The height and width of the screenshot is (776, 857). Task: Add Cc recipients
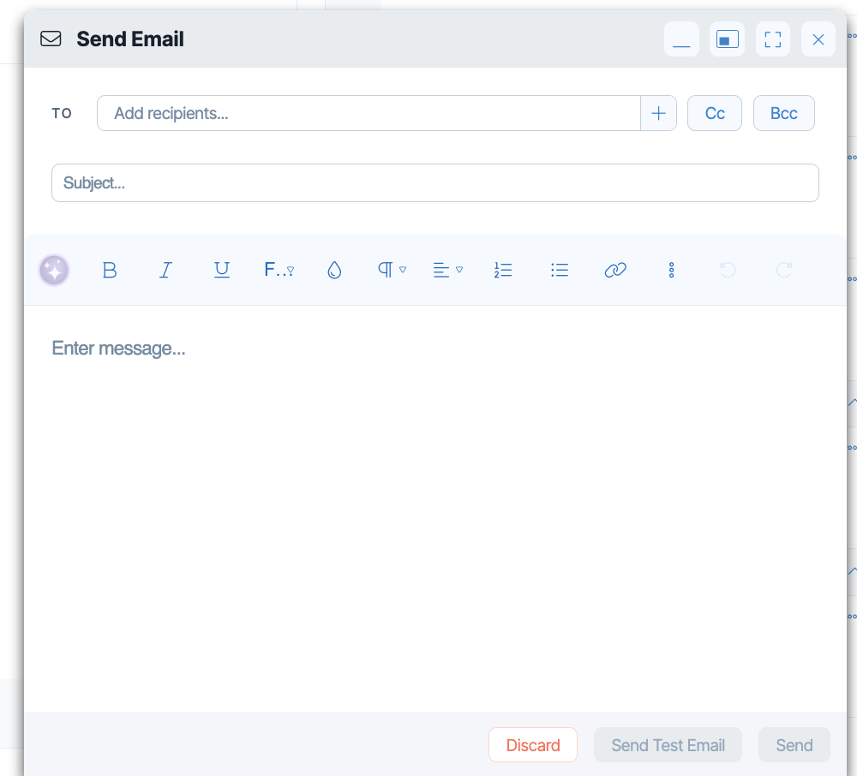pos(715,113)
